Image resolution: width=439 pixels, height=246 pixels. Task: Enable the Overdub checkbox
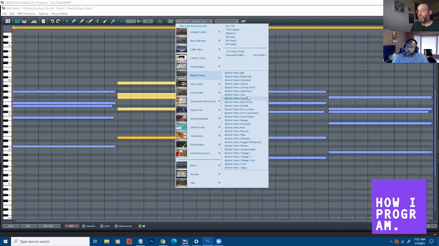83,226
